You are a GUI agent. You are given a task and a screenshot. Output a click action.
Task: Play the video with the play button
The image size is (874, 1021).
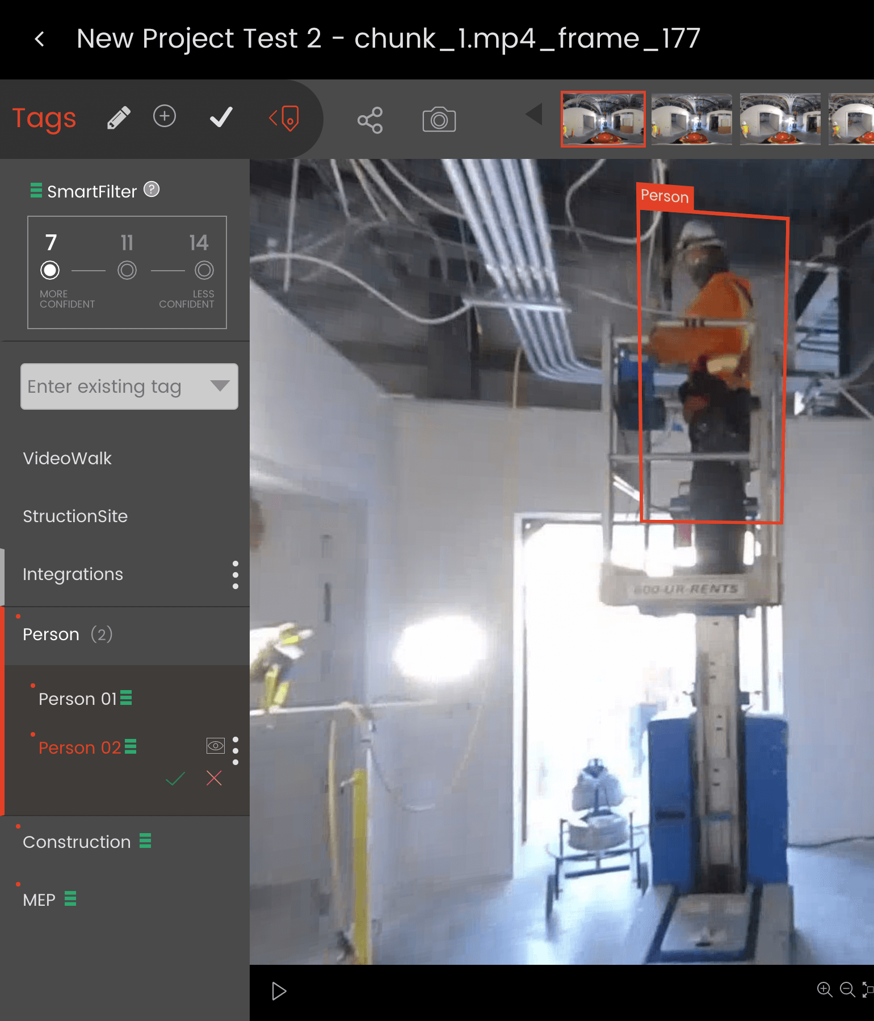coord(279,991)
